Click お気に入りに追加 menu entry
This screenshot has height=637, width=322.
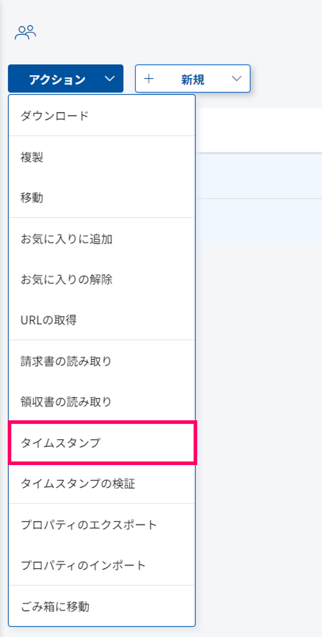click(67, 239)
